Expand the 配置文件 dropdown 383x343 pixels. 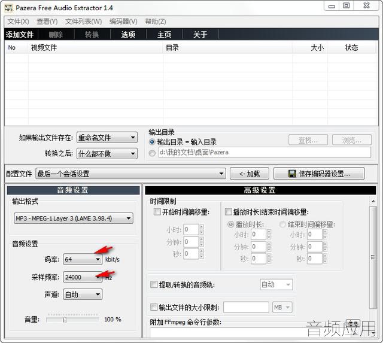click(130, 174)
